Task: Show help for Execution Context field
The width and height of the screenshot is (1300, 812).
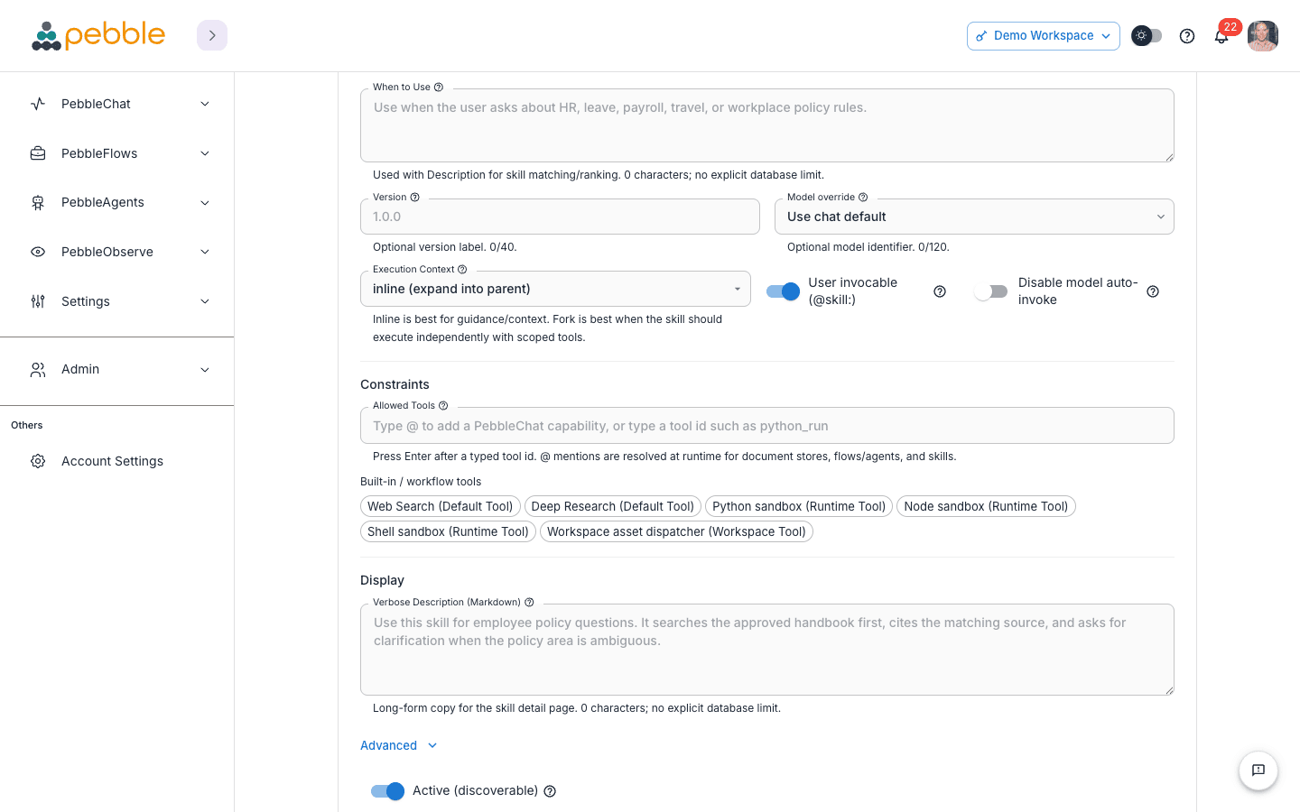Action: [462, 269]
